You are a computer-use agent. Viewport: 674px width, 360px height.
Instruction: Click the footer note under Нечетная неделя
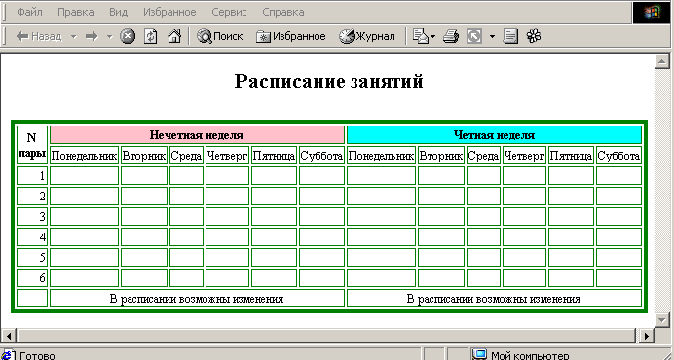[197, 299]
